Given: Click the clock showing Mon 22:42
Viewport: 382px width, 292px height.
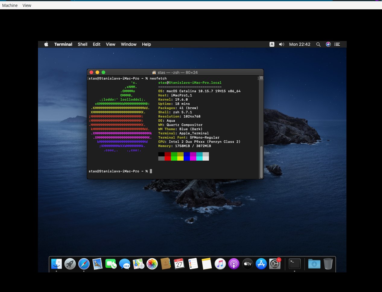Looking at the screenshot, I should (300, 44).
